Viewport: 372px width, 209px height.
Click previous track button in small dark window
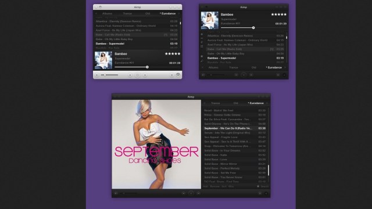tap(236, 75)
